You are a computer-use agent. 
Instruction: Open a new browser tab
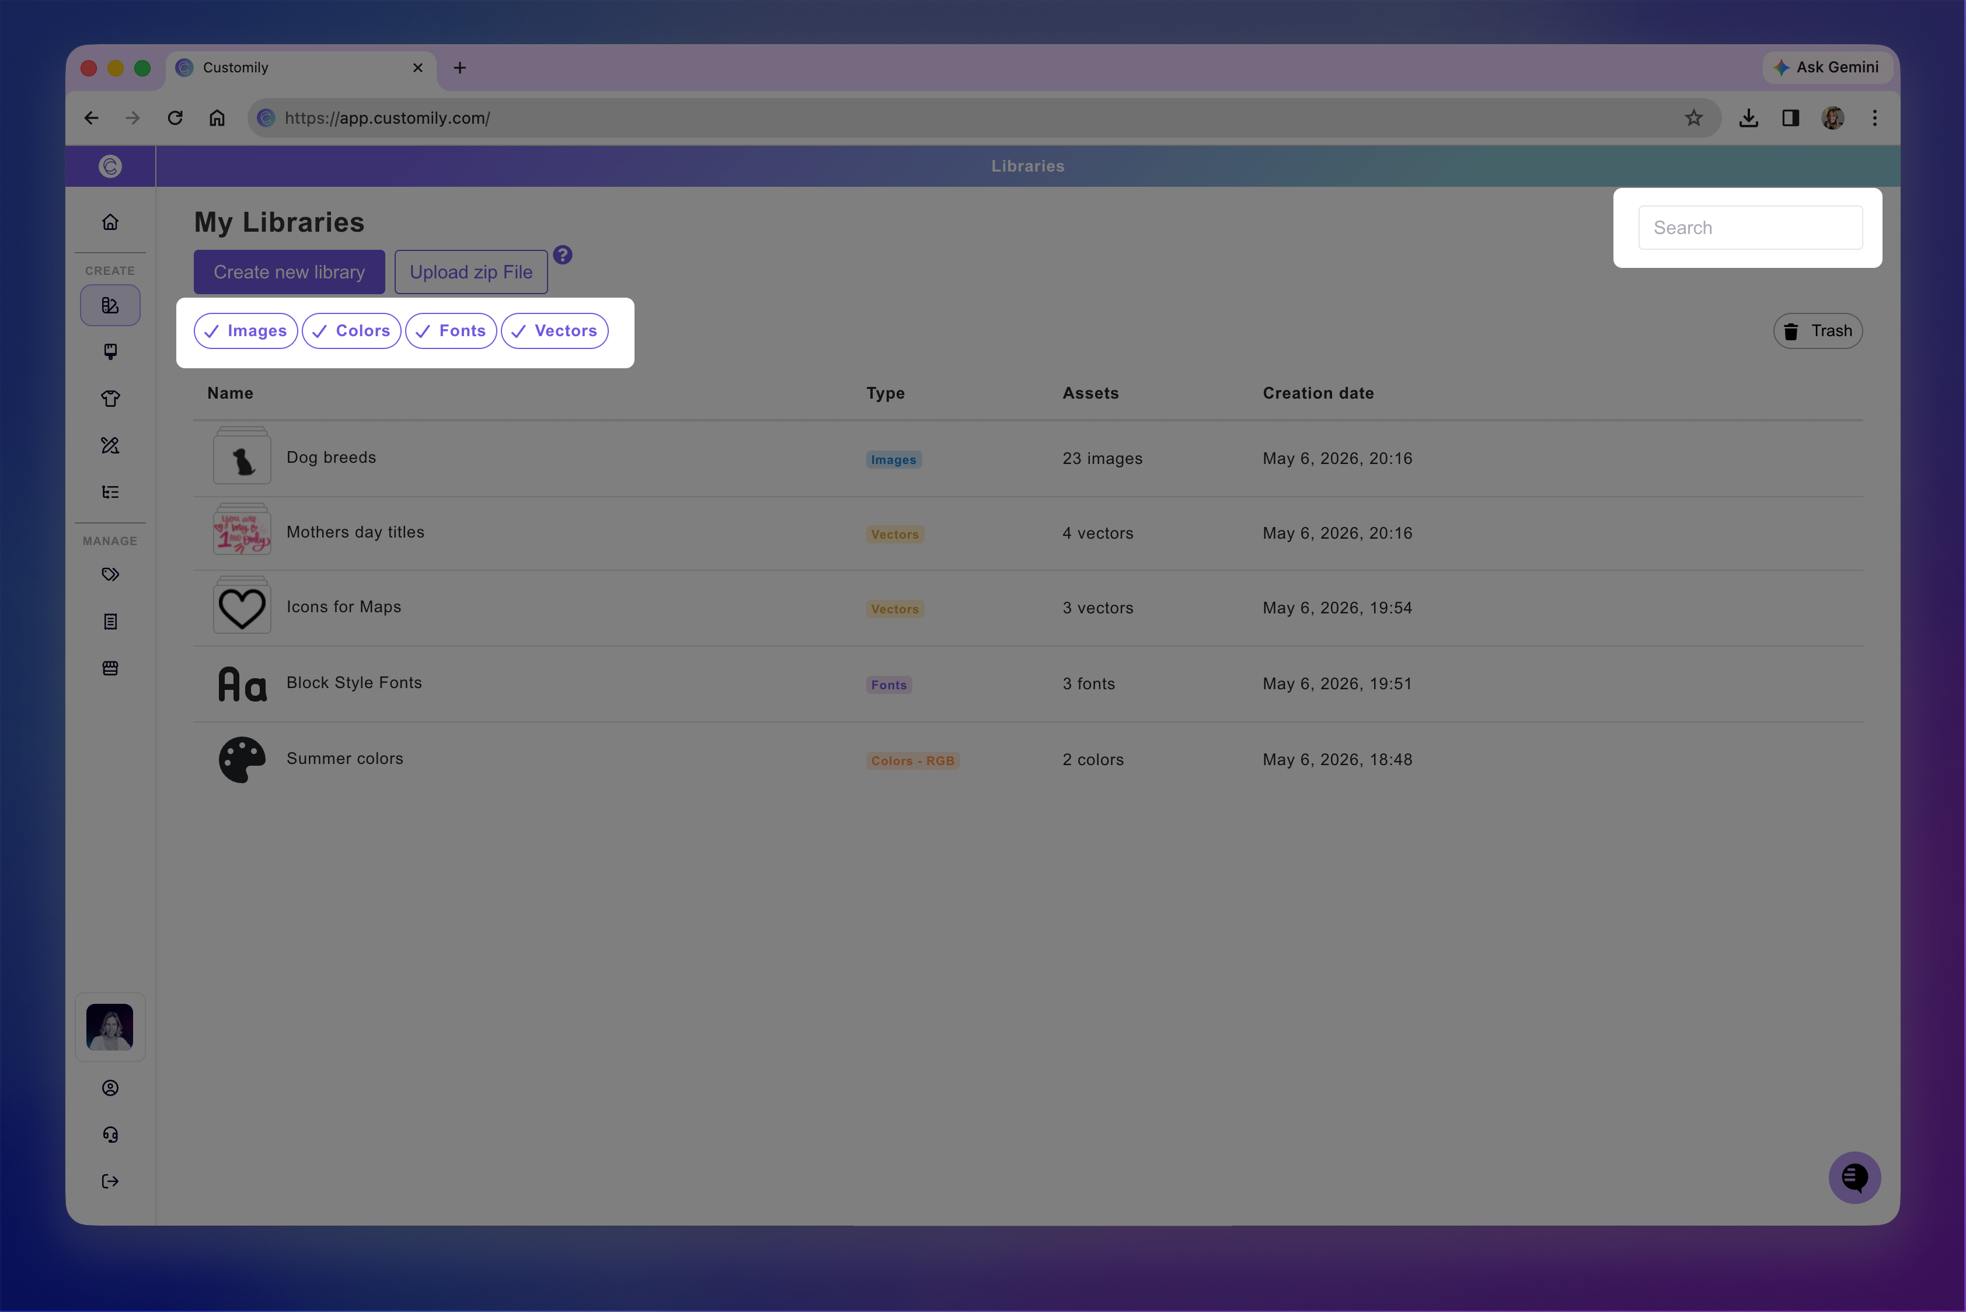pyautogui.click(x=459, y=68)
